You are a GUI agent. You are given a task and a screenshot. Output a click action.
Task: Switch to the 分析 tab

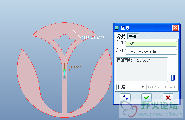click(121, 36)
